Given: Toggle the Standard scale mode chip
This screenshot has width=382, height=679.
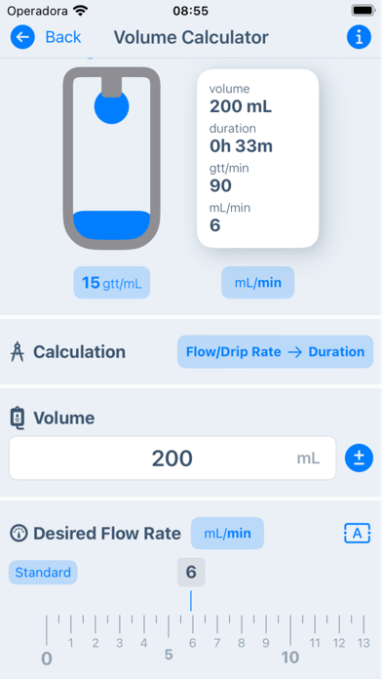Looking at the screenshot, I should pyautogui.click(x=43, y=573).
